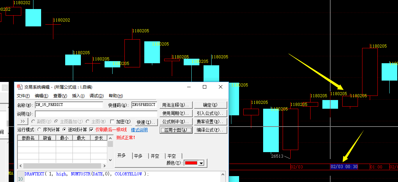This screenshot has height=182, width=398.
Task: Click the >> expand button
Action: tap(23, 122)
